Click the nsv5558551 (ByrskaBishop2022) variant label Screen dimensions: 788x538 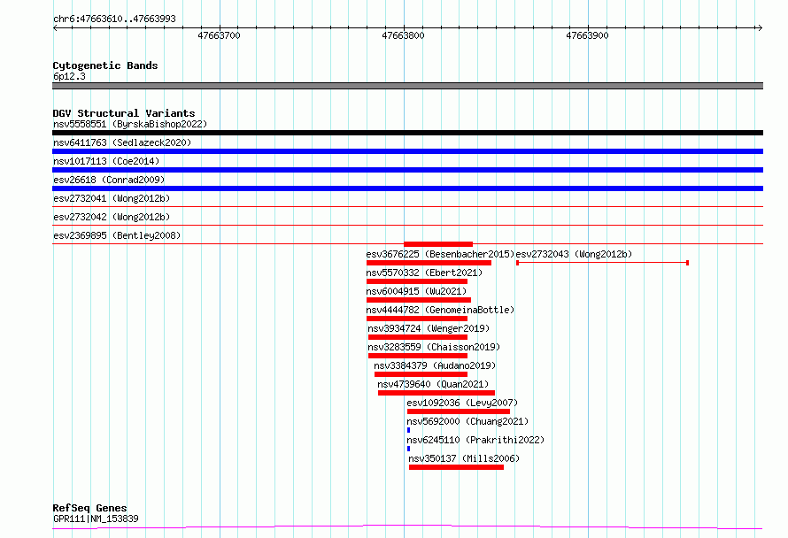tap(129, 124)
